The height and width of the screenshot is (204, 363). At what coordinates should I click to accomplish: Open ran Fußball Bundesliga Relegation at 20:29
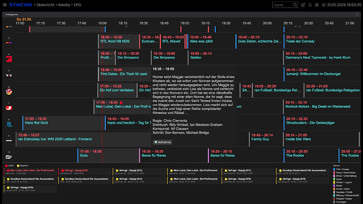tap(332, 90)
